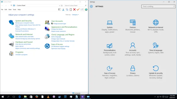This screenshot has width=177, height=99.
Task: Click Refresh button next to address bar
Action: coord(62,5)
